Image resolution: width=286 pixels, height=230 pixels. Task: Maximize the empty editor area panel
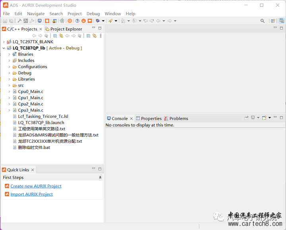click(x=282, y=28)
